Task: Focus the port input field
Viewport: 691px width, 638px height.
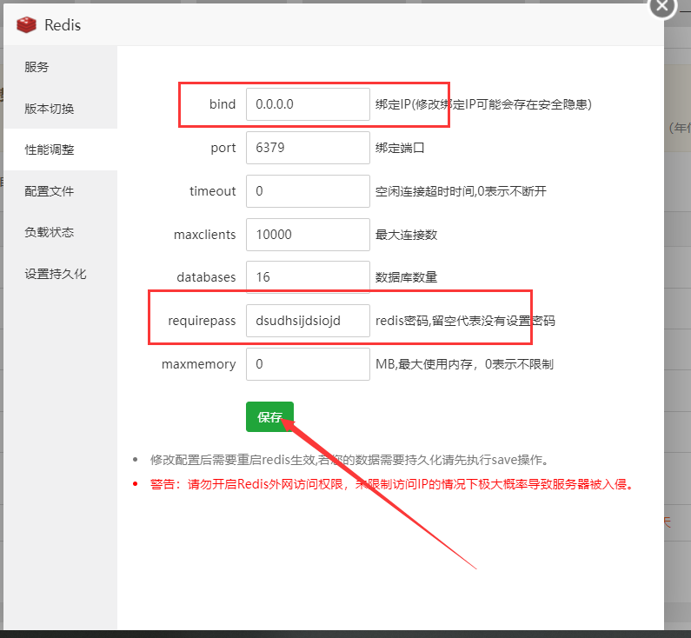Action: click(x=308, y=148)
